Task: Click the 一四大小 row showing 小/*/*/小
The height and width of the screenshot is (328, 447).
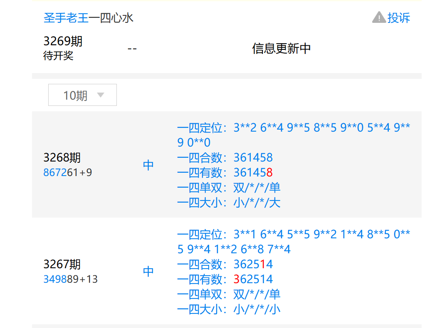Action: click(228, 309)
